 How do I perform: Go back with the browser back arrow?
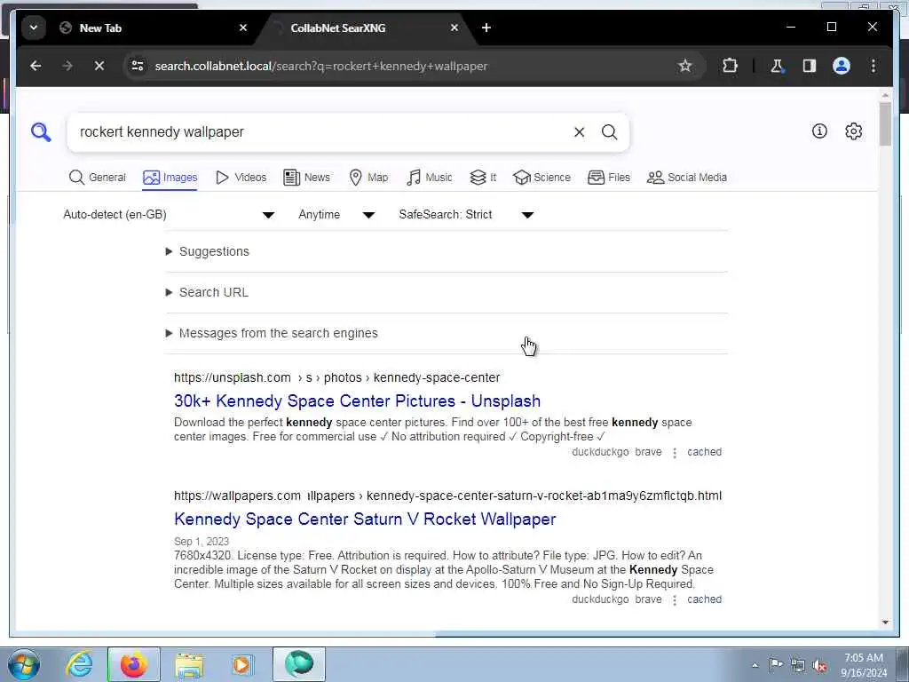click(x=36, y=66)
